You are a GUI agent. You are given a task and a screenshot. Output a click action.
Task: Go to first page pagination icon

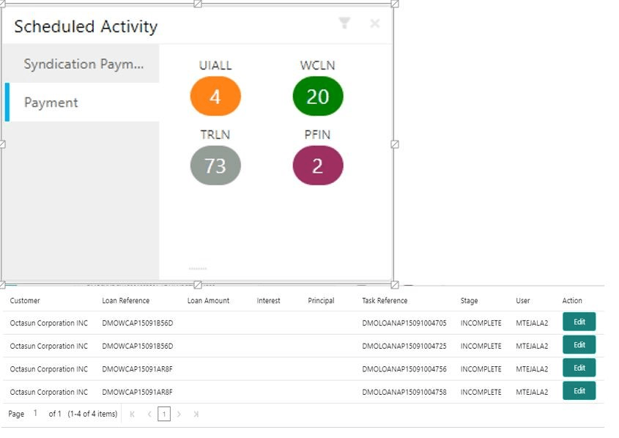[133, 414]
